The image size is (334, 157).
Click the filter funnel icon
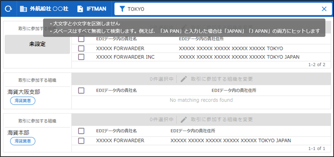[x=122, y=9]
